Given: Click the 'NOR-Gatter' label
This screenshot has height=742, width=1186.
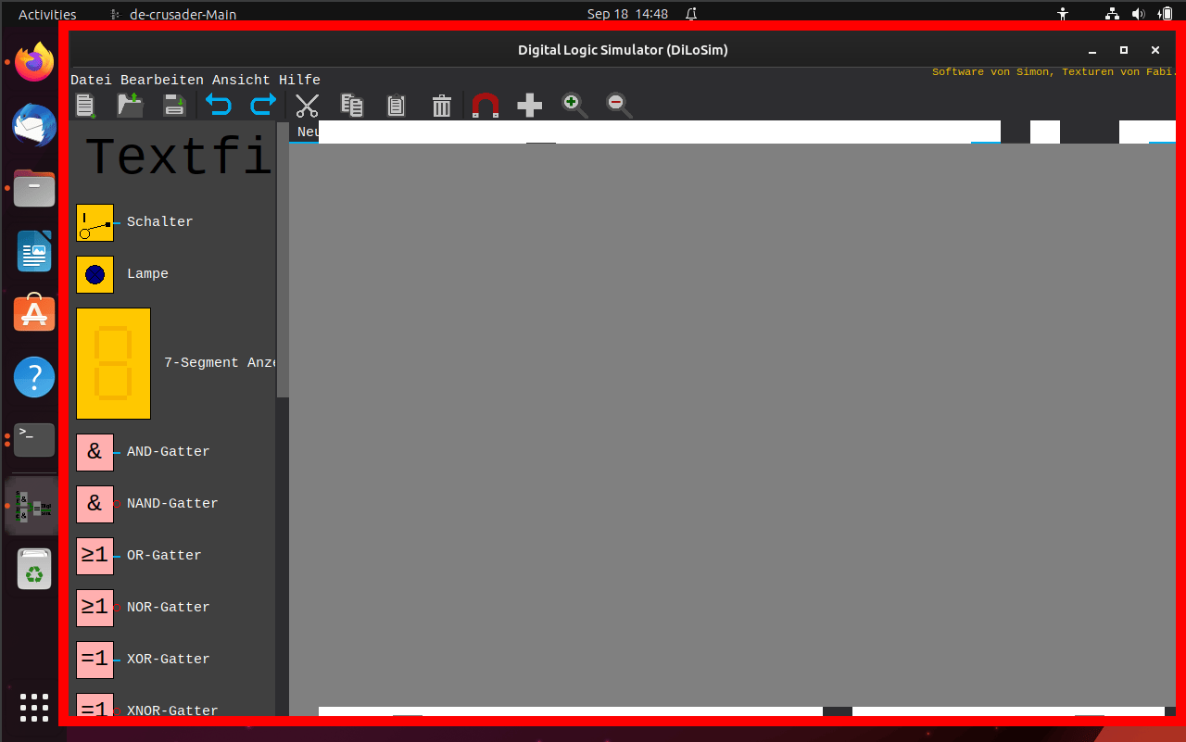Looking at the screenshot, I should pyautogui.click(x=168, y=608).
